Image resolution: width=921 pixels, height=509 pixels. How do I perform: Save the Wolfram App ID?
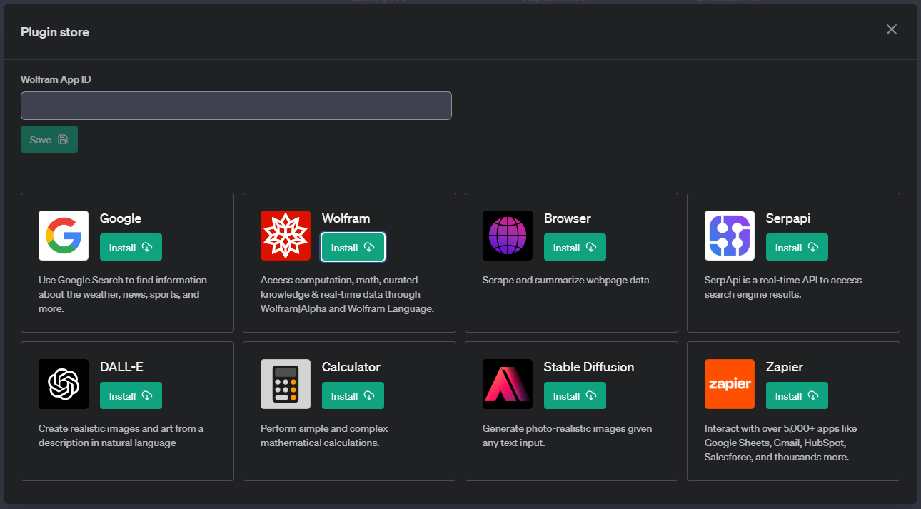click(x=49, y=140)
